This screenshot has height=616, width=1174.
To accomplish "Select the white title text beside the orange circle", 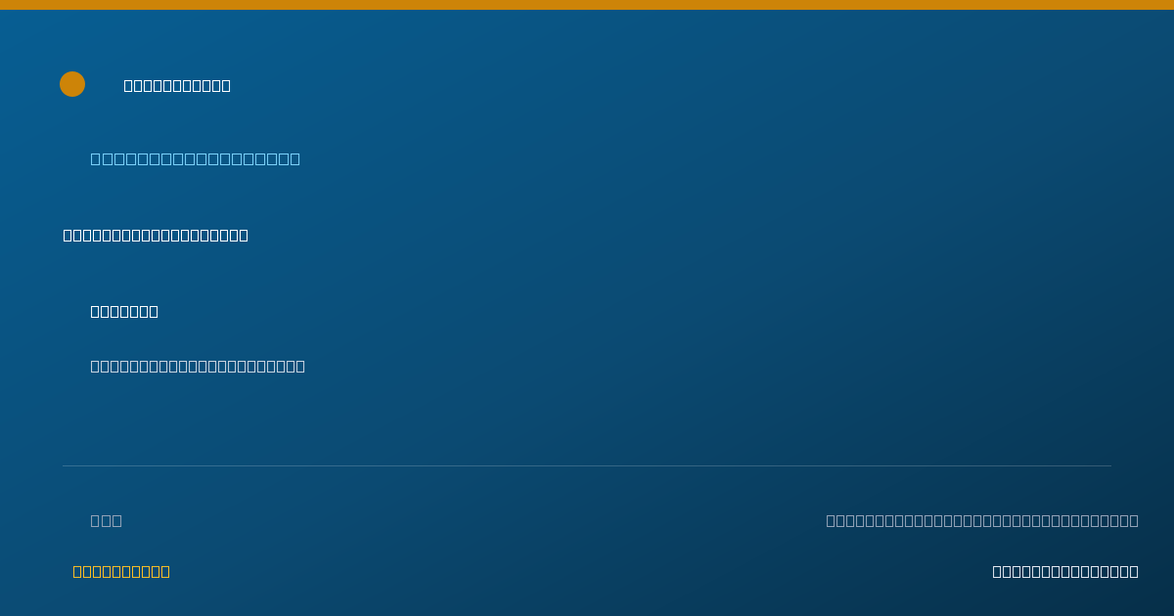I will point(177,85).
